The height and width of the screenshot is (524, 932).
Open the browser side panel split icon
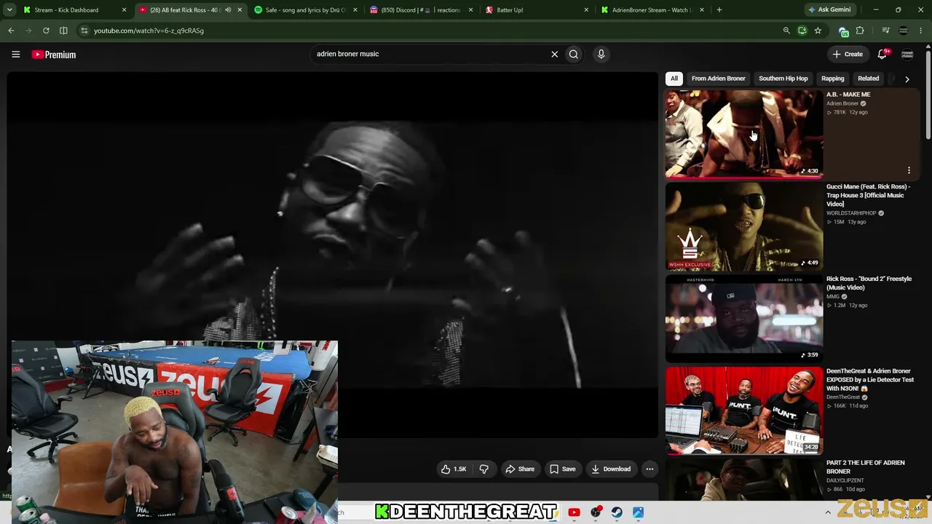point(63,31)
